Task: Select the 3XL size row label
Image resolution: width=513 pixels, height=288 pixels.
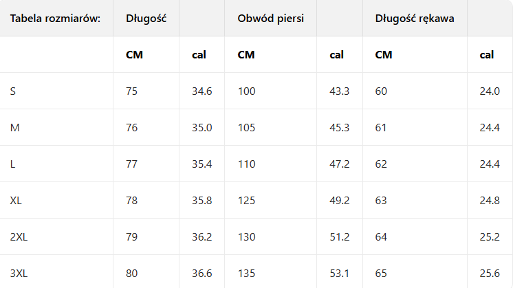Action: (19, 273)
